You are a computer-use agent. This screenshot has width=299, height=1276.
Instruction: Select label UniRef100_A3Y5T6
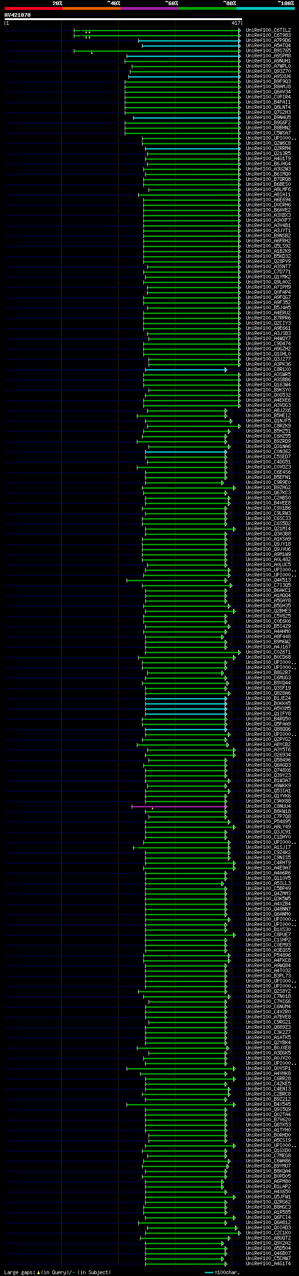(x=268, y=750)
